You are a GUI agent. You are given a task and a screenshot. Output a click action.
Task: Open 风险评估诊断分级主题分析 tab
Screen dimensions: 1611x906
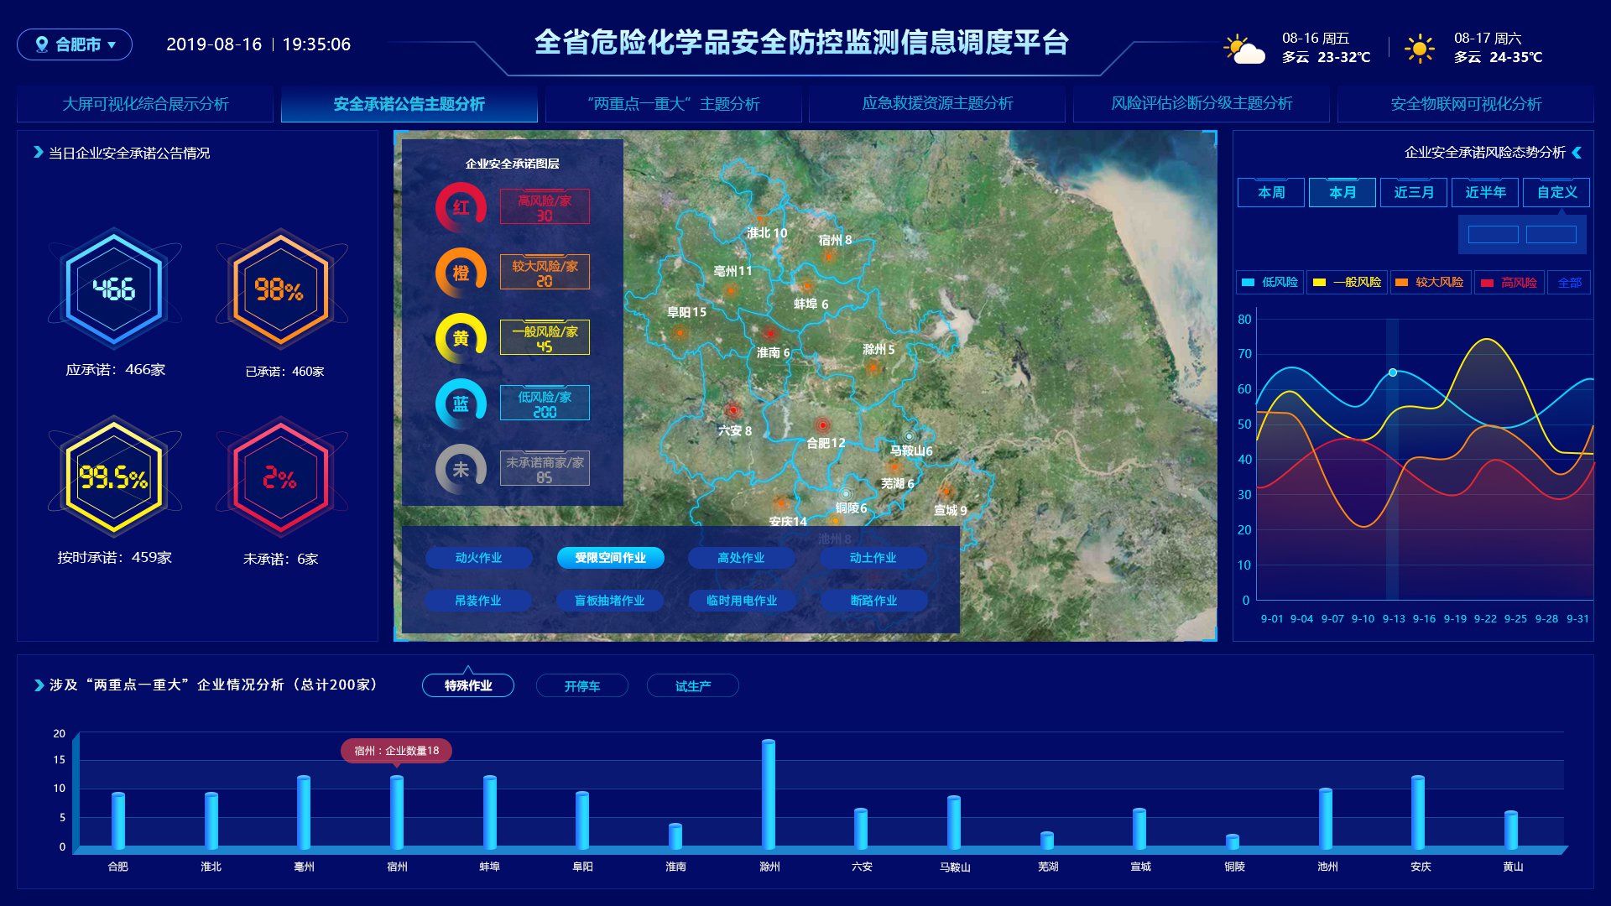tap(1202, 104)
